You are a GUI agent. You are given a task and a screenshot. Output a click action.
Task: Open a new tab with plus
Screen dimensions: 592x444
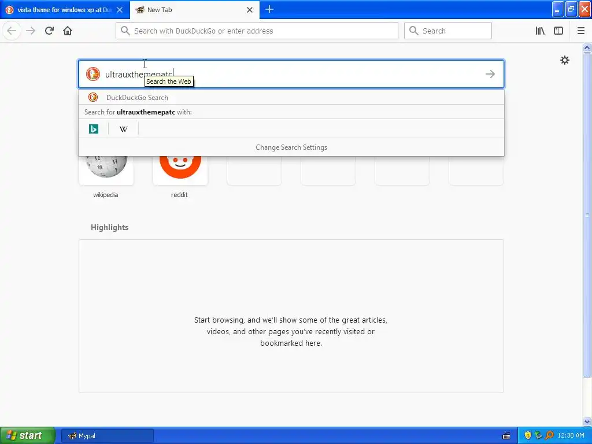[269, 9]
